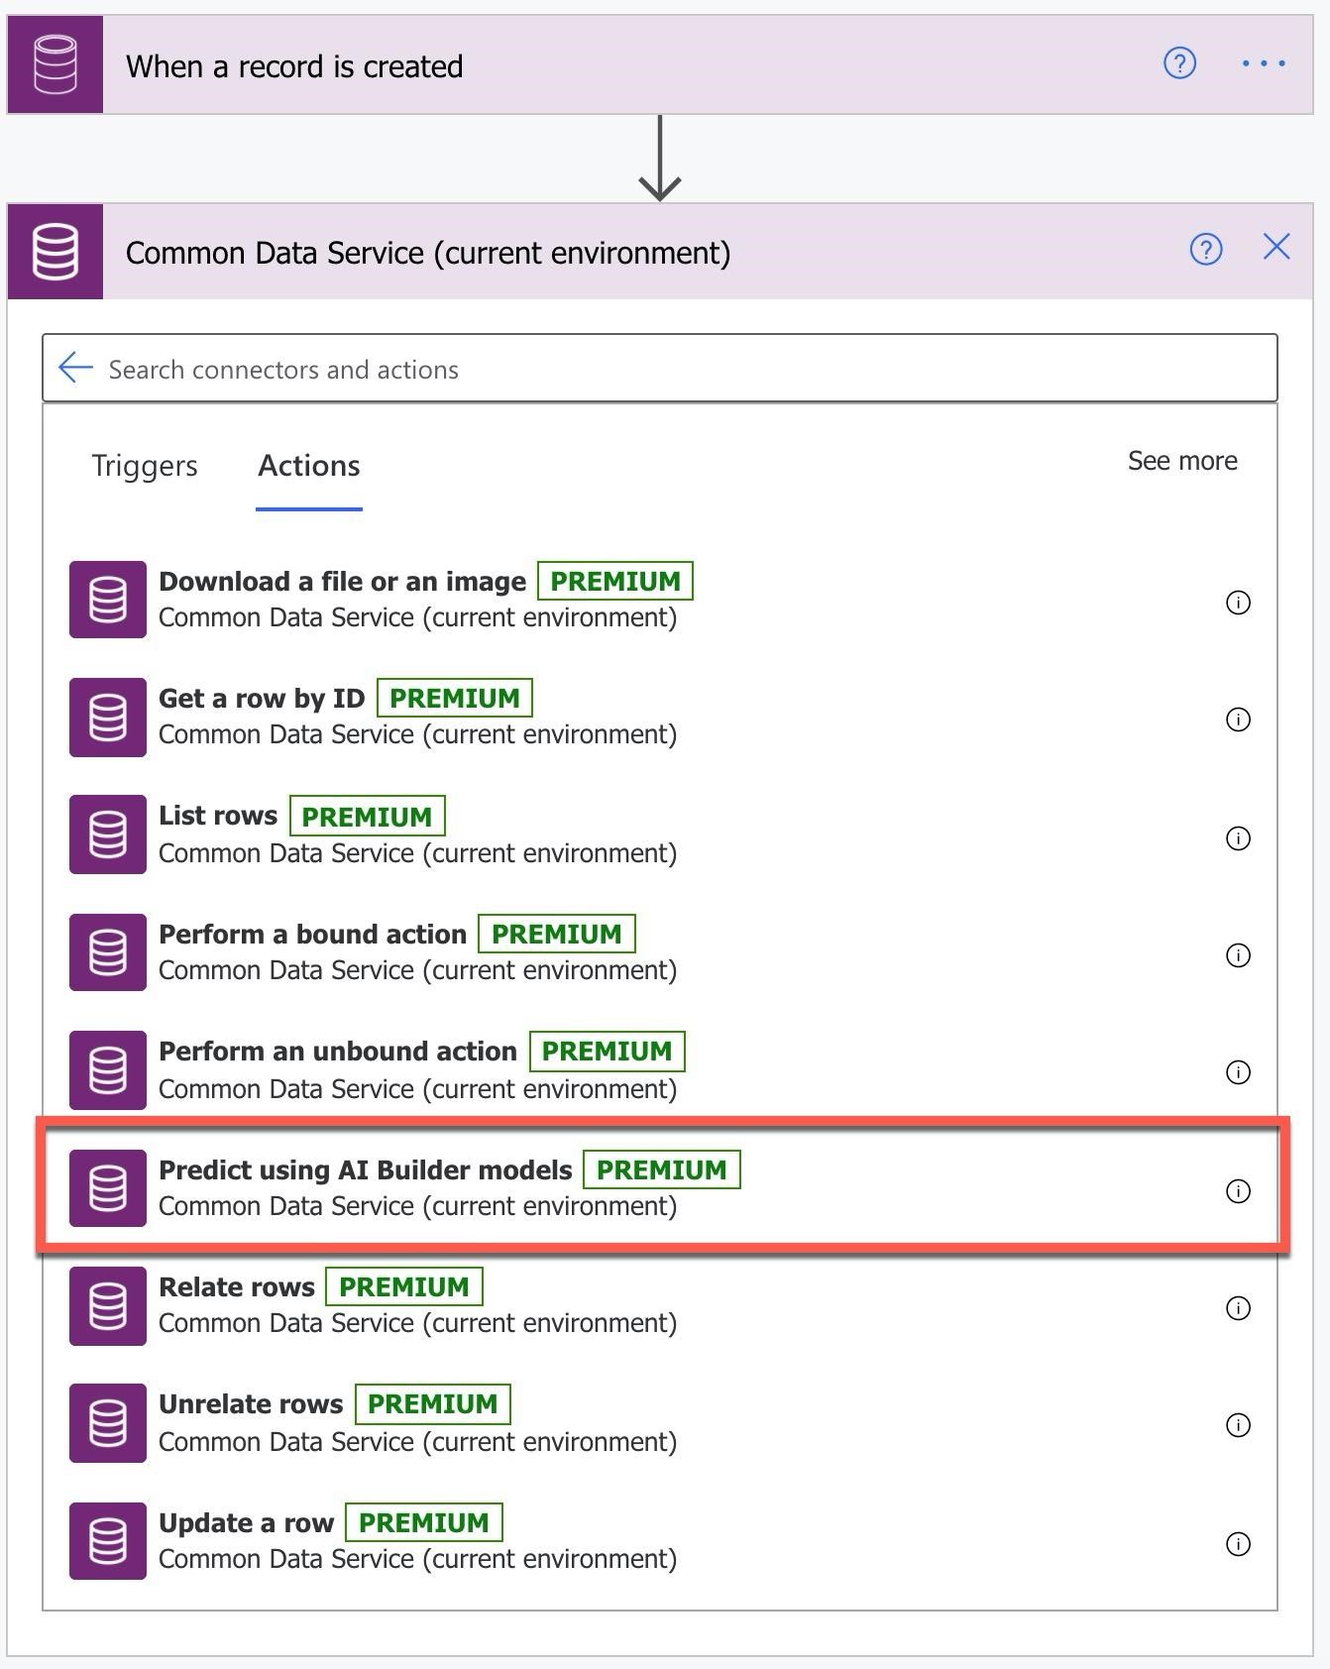Viewport: 1330px width, 1669px height.
Task: Switch to the Triggers tab
Action: [x=145, y=466]
